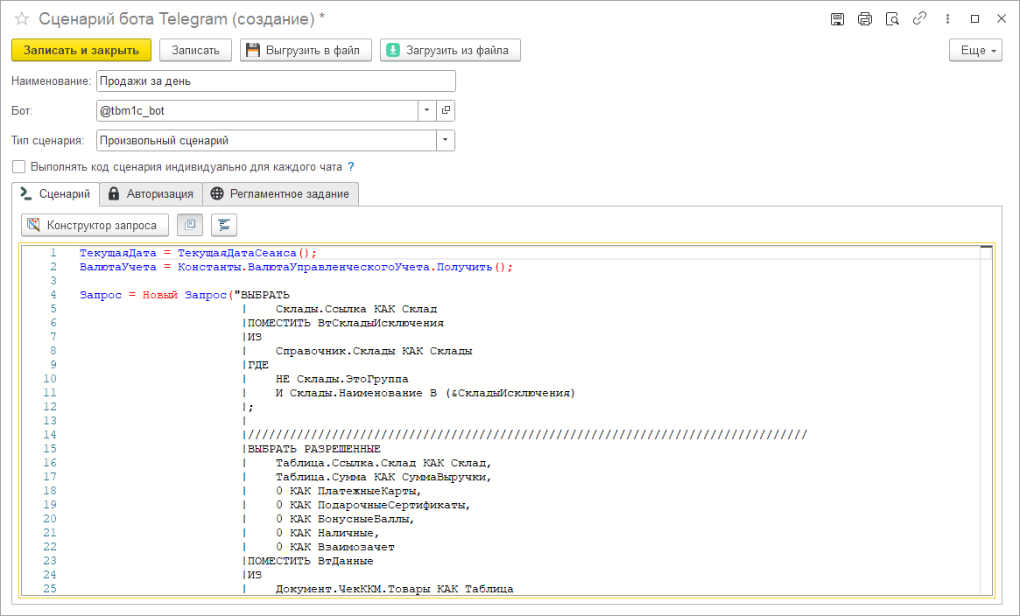Click the format text alignment icon
Screen dimensions: 1020x616
[x=224, y=225]
